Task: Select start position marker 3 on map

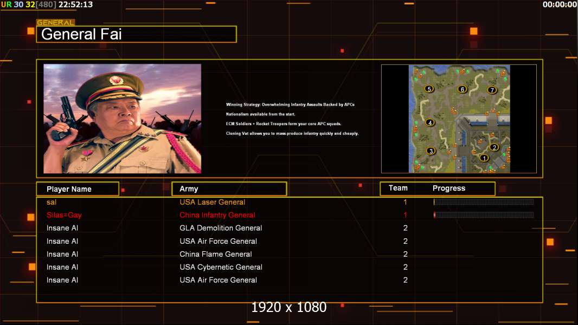Action: (x=431, y=151)
